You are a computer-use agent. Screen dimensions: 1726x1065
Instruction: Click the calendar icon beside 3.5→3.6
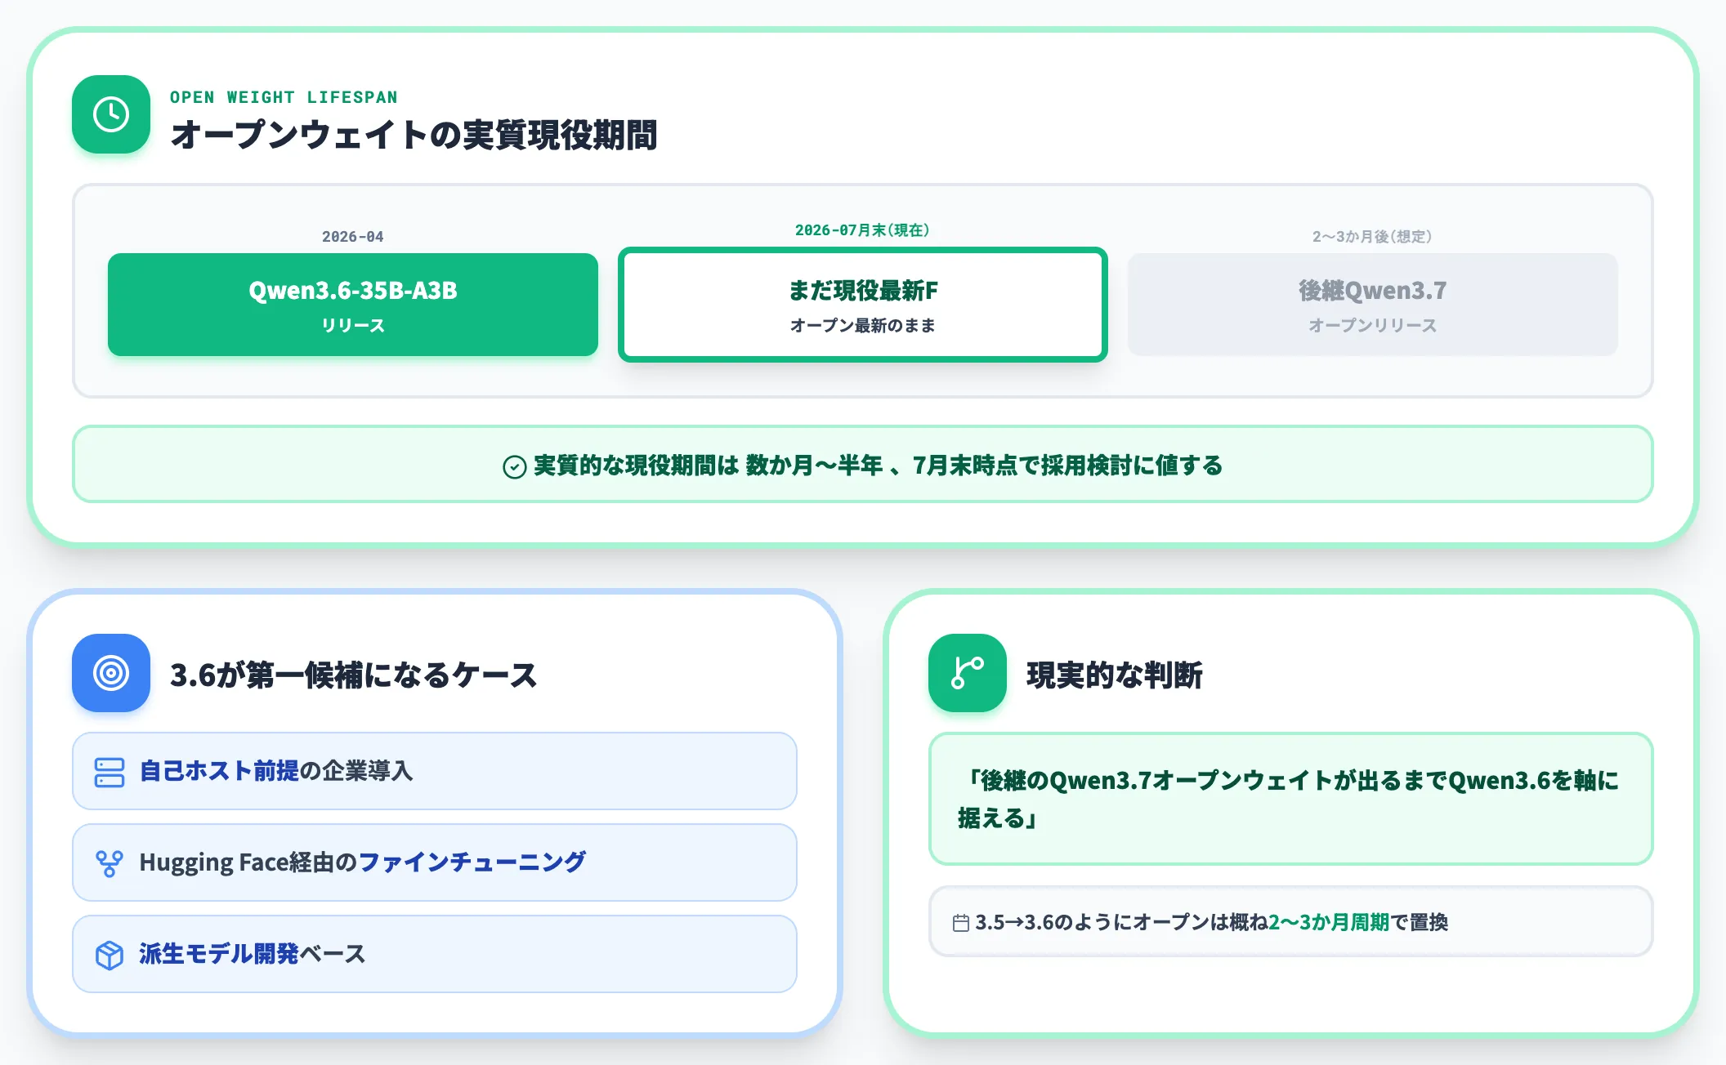[x=961, y=923]
